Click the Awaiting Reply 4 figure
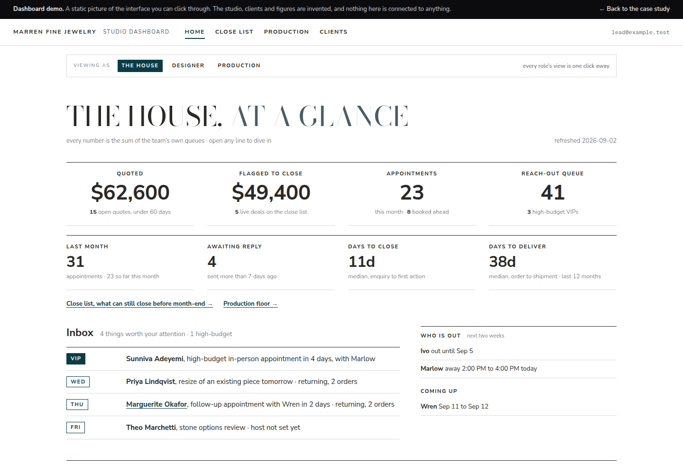 [x=212, y=262]
